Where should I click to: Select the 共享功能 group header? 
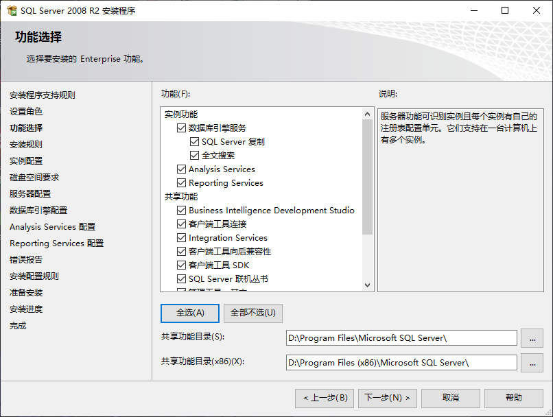(181, 197)
